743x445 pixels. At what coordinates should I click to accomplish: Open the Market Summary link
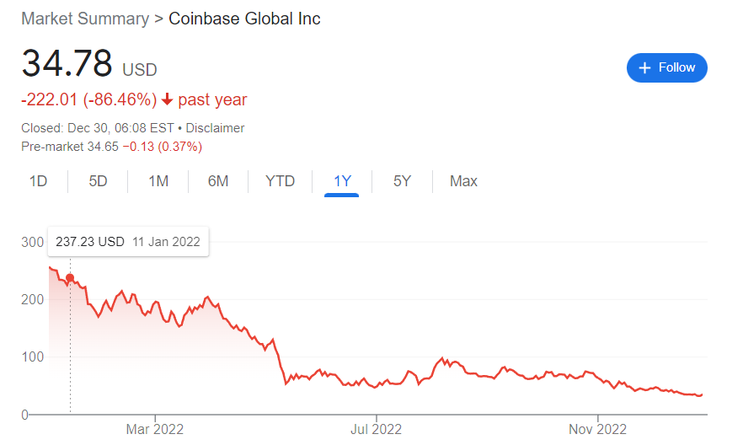(84, 19)
